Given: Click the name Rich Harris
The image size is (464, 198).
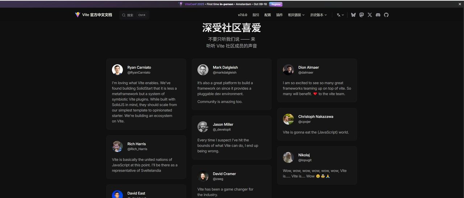Looking at the screenshot, I should pyautogui.click(x=137, y=144).
